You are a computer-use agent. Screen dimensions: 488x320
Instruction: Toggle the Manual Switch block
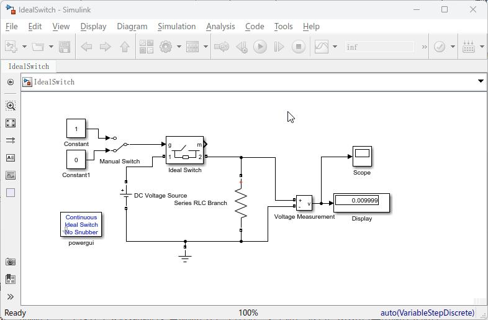point(119,144)
